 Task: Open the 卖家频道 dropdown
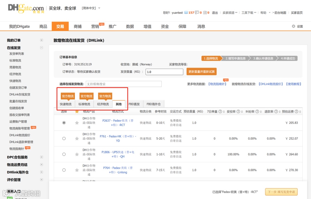click(230, 13)
